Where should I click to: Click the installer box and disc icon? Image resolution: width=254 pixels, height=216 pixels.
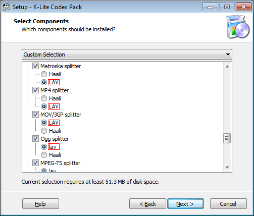point(238,27)
